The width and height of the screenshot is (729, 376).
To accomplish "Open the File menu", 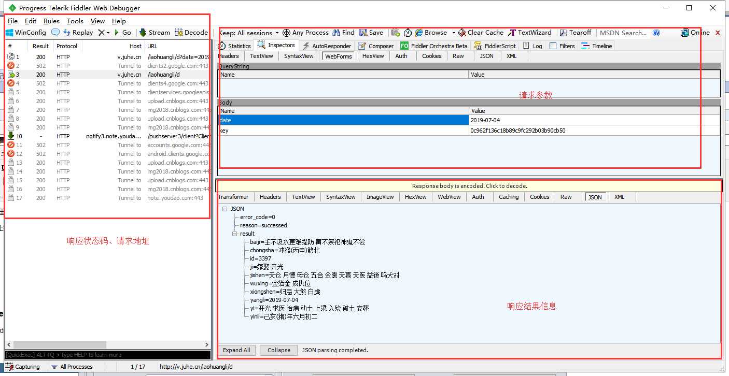I will point(12,21).
